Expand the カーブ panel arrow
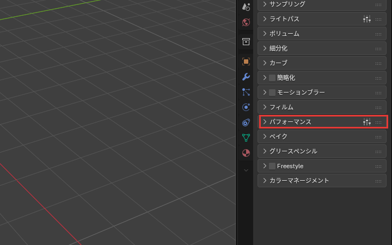This screenshot has height=245, width=392. point(265,63)
